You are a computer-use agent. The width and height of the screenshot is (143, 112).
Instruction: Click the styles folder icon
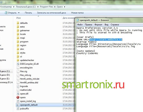[18, 53]
